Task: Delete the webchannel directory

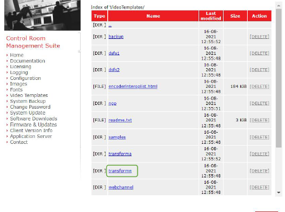Action: pos(259,187)
